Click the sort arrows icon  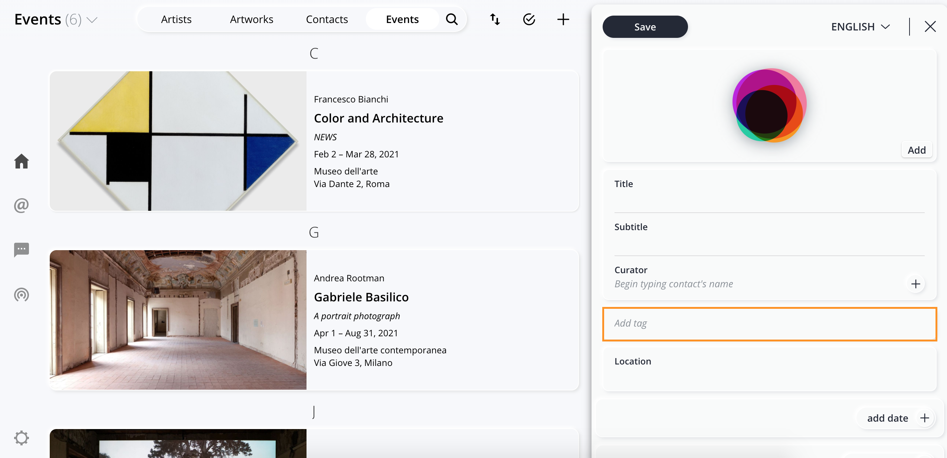click(x=495, y=19)
